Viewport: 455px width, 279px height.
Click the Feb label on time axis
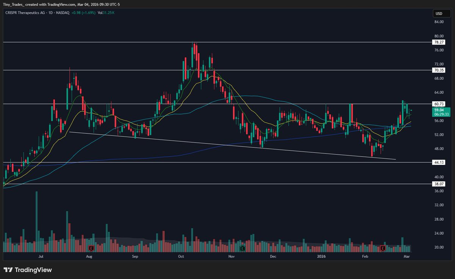(365, 256)
